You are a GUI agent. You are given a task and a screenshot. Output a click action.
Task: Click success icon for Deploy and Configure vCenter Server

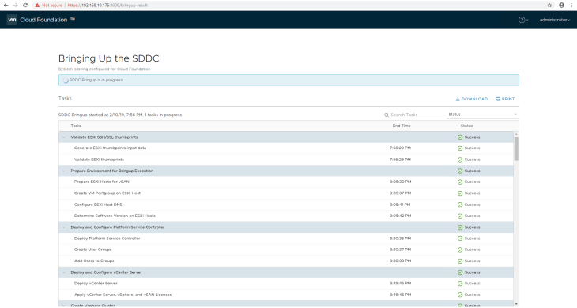tap(459, 272)
